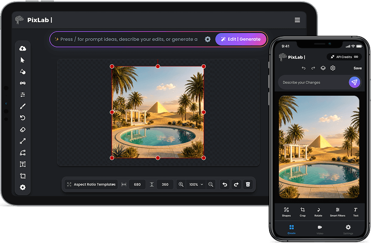Image resolution: width=371 pixels, height=243 pixels.
Task: Click the PixLab logo on tablet
Action: point(34,20)
